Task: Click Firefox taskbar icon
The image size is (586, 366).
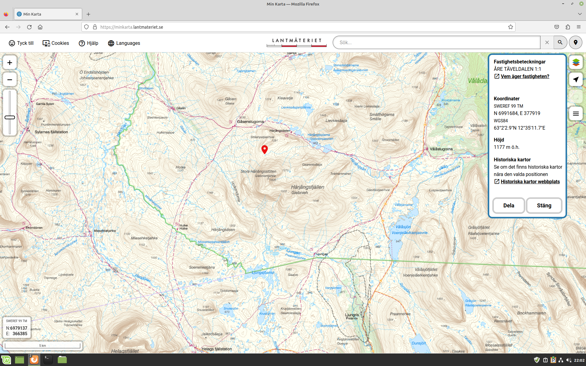Action: point(34,360)
